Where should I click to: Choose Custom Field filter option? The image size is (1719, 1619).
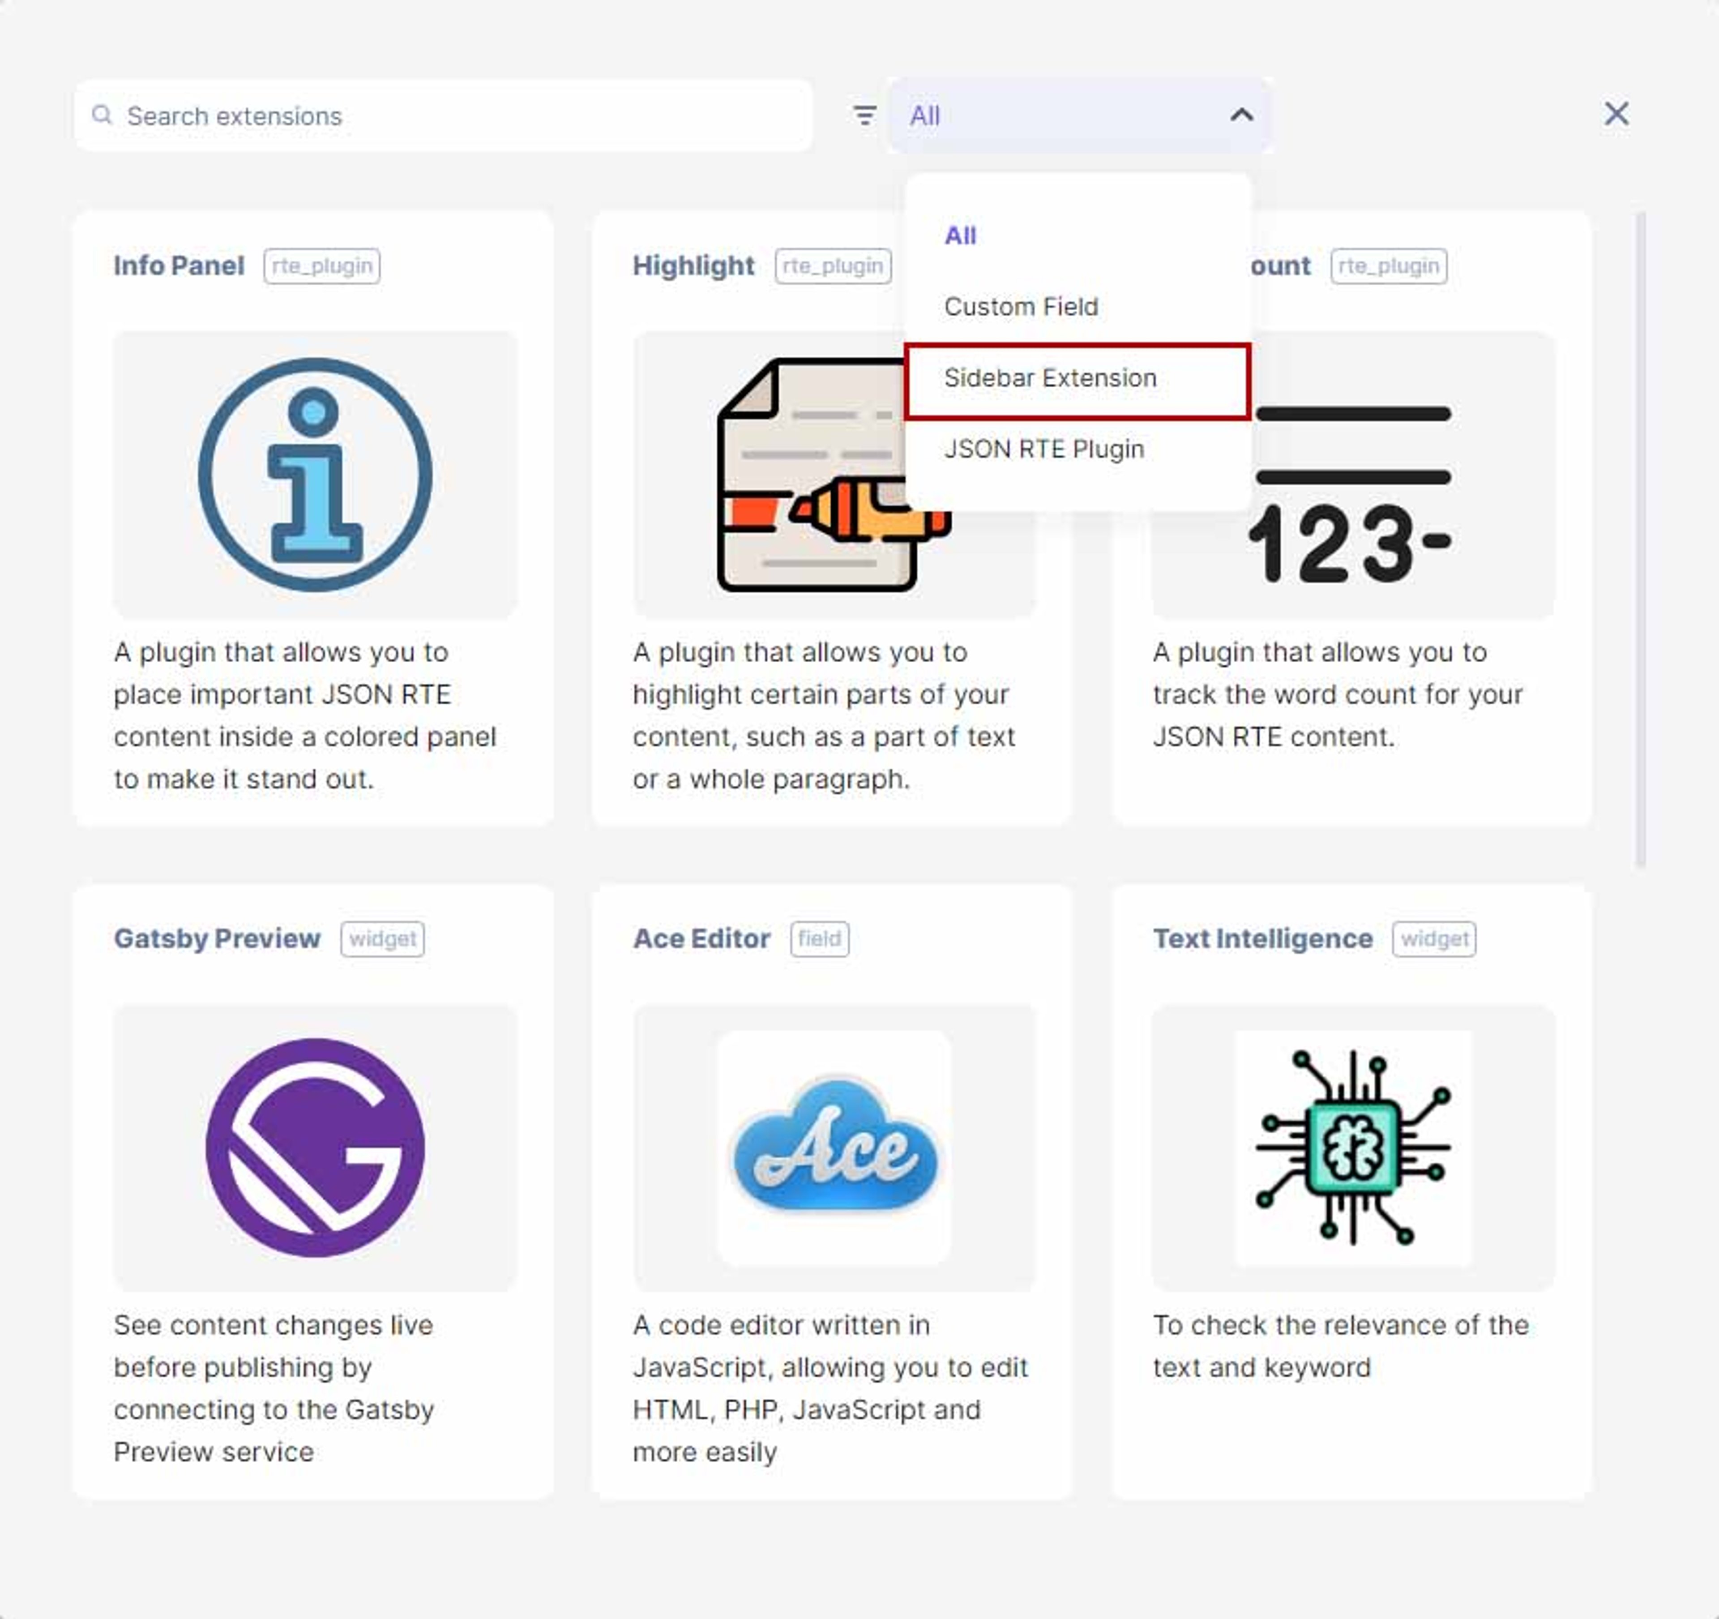[x=1021, y=307]
